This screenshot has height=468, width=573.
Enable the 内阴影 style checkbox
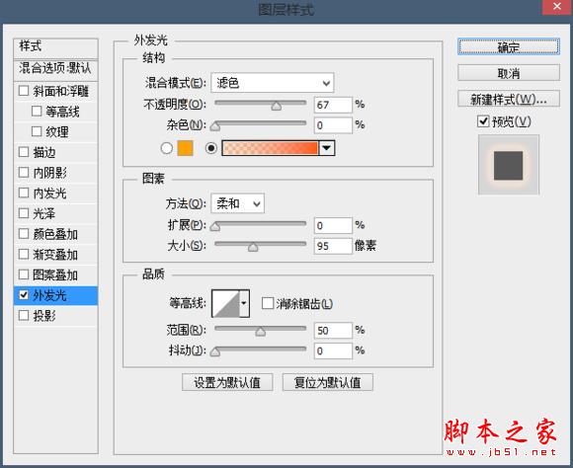[x=24, y=173]
